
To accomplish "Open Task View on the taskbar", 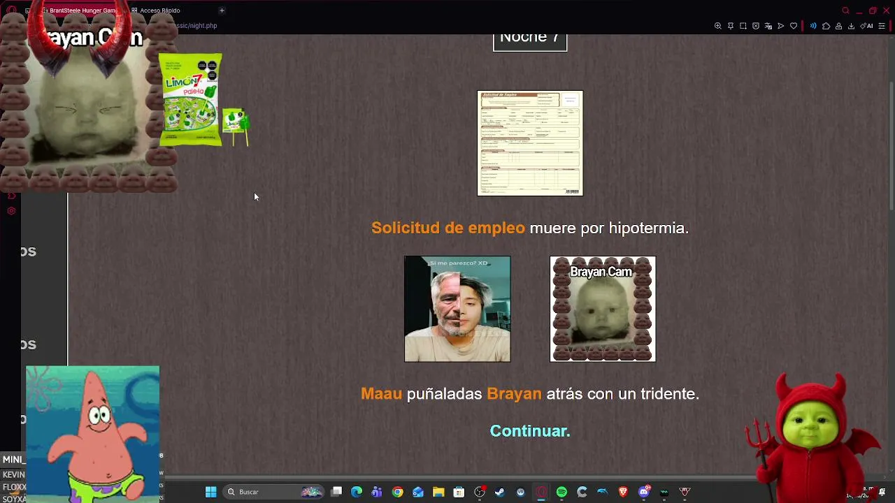I will click(x=336, y=492).
